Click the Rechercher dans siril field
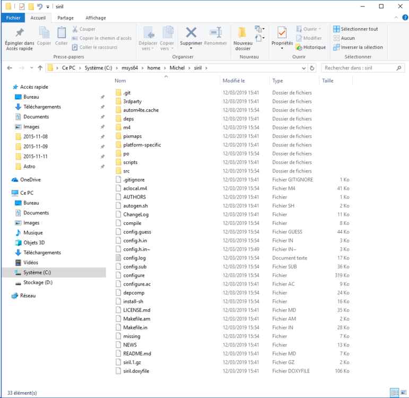Image resolution: width=409 pixels, height=398 pixels. coord(363,68)
